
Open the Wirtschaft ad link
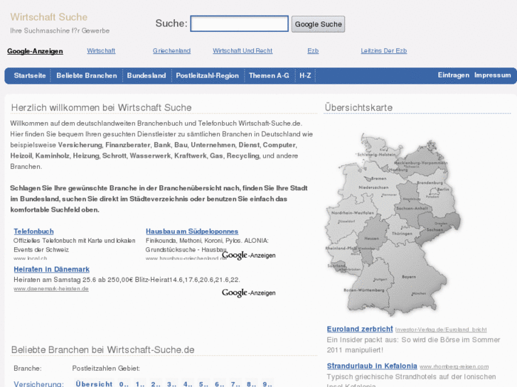[101, 50]
